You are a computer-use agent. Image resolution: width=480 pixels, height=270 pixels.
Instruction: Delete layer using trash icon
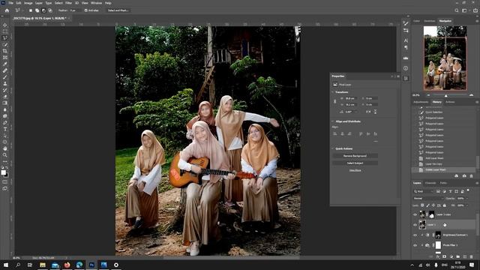(x=471, y=256)
